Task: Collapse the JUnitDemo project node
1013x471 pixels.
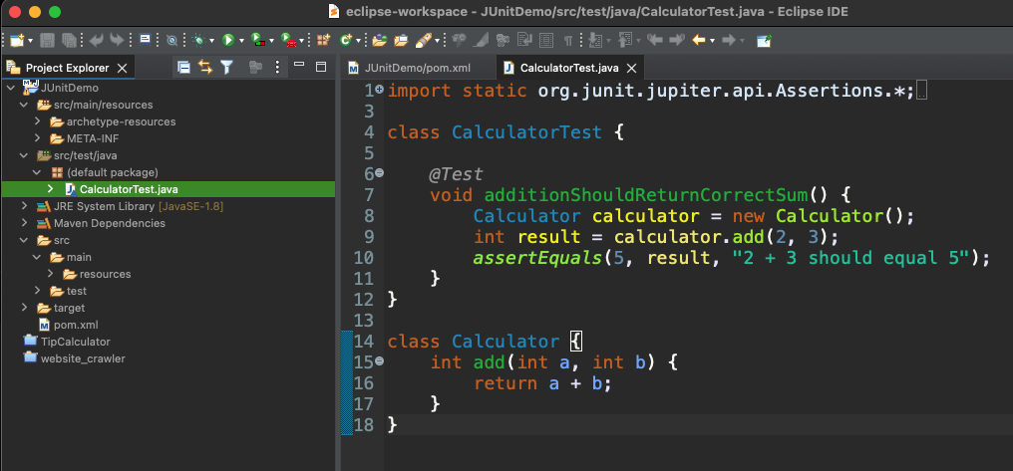Action: coord(10,88)
